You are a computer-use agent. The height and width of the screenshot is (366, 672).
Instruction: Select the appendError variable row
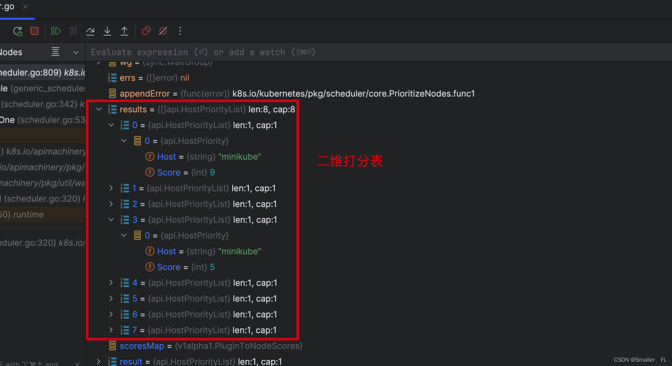pos(379,94)
